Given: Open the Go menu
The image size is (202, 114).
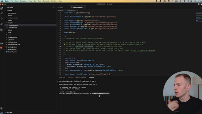Looking at the screenshot, I should coord(35,1).
